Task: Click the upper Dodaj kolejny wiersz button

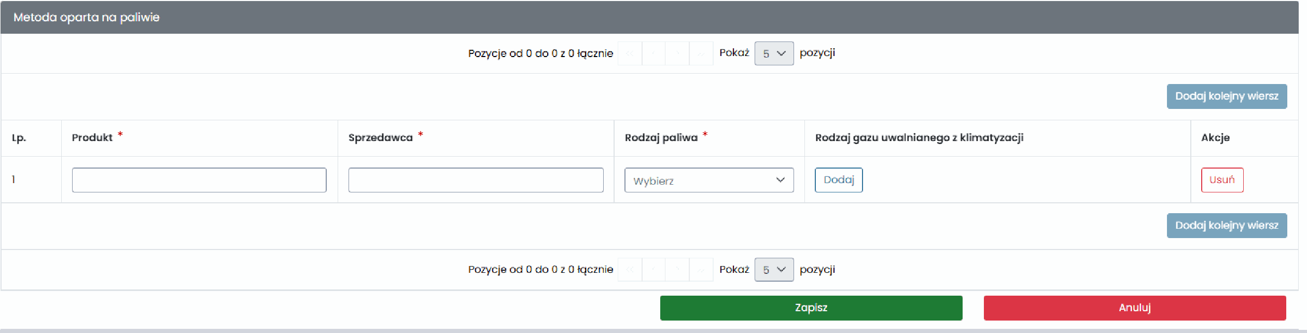Action: tap(1227, 96)
